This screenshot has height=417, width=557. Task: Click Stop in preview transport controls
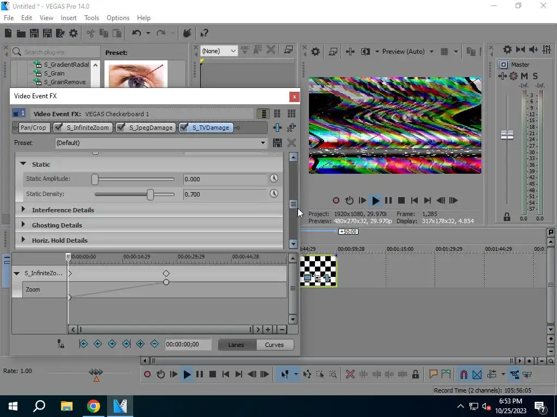tap(401, 201)
